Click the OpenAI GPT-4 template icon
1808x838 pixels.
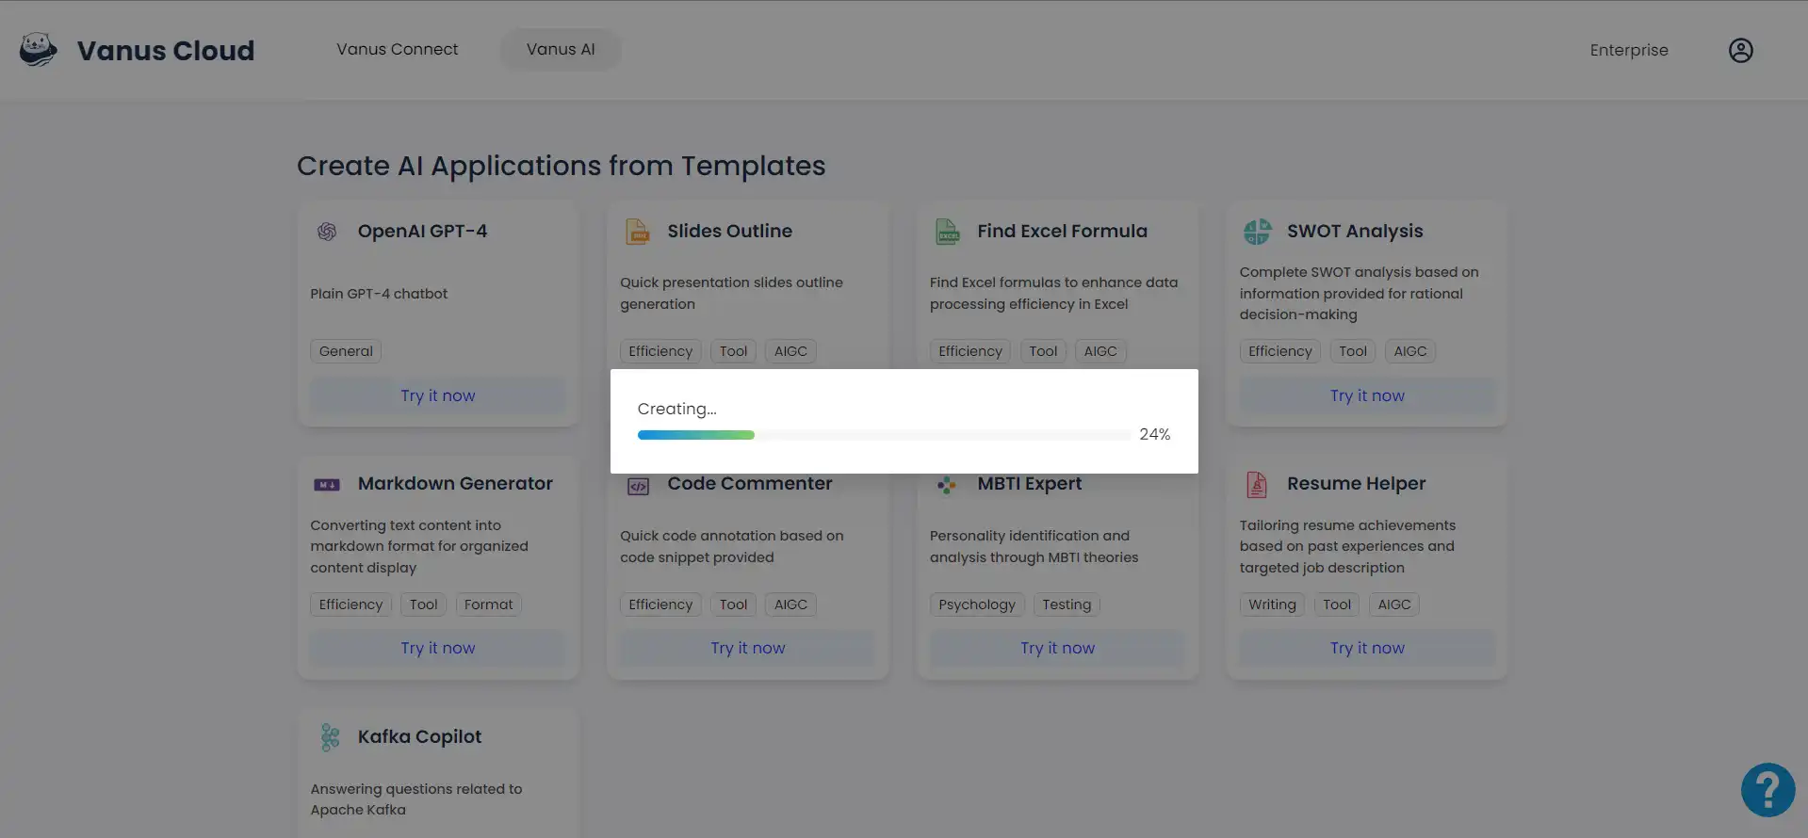pyautogui.click(x=327, y=232)
